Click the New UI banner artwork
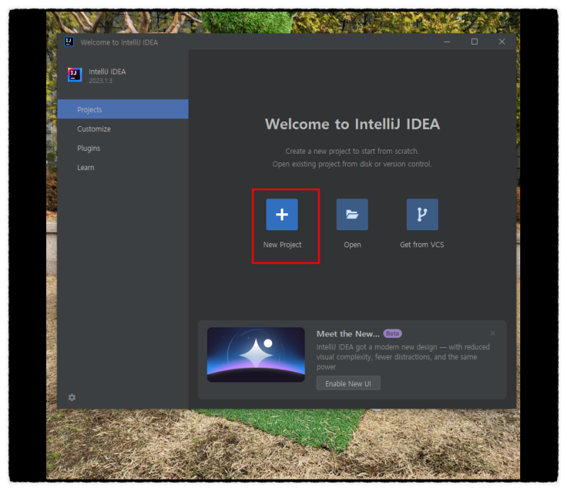Viewport: 567px width, 491px height. tap(256, 354)
